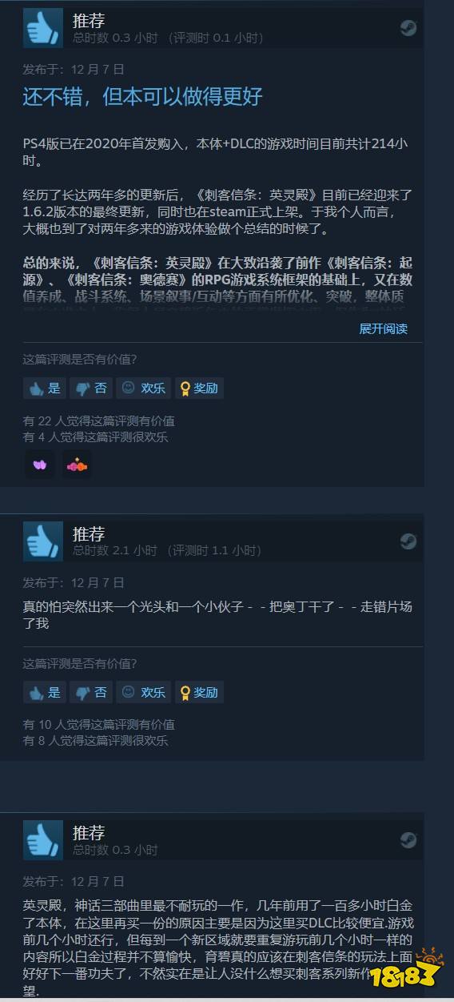Mark first review as 欢乐 (funny)

tap(143, 388)
